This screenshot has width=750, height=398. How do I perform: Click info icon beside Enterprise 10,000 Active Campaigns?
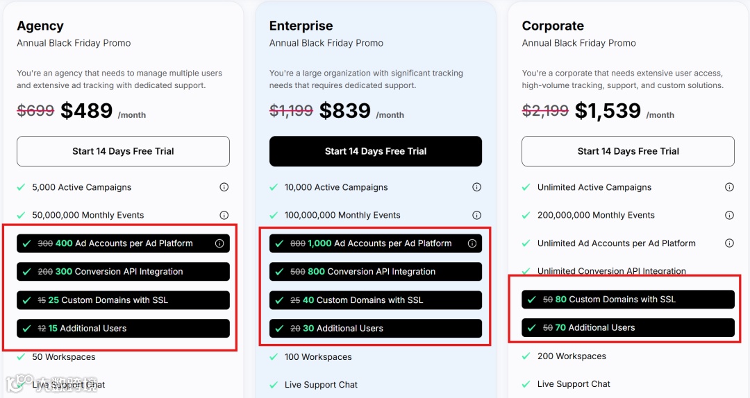[x=476, y=187]
